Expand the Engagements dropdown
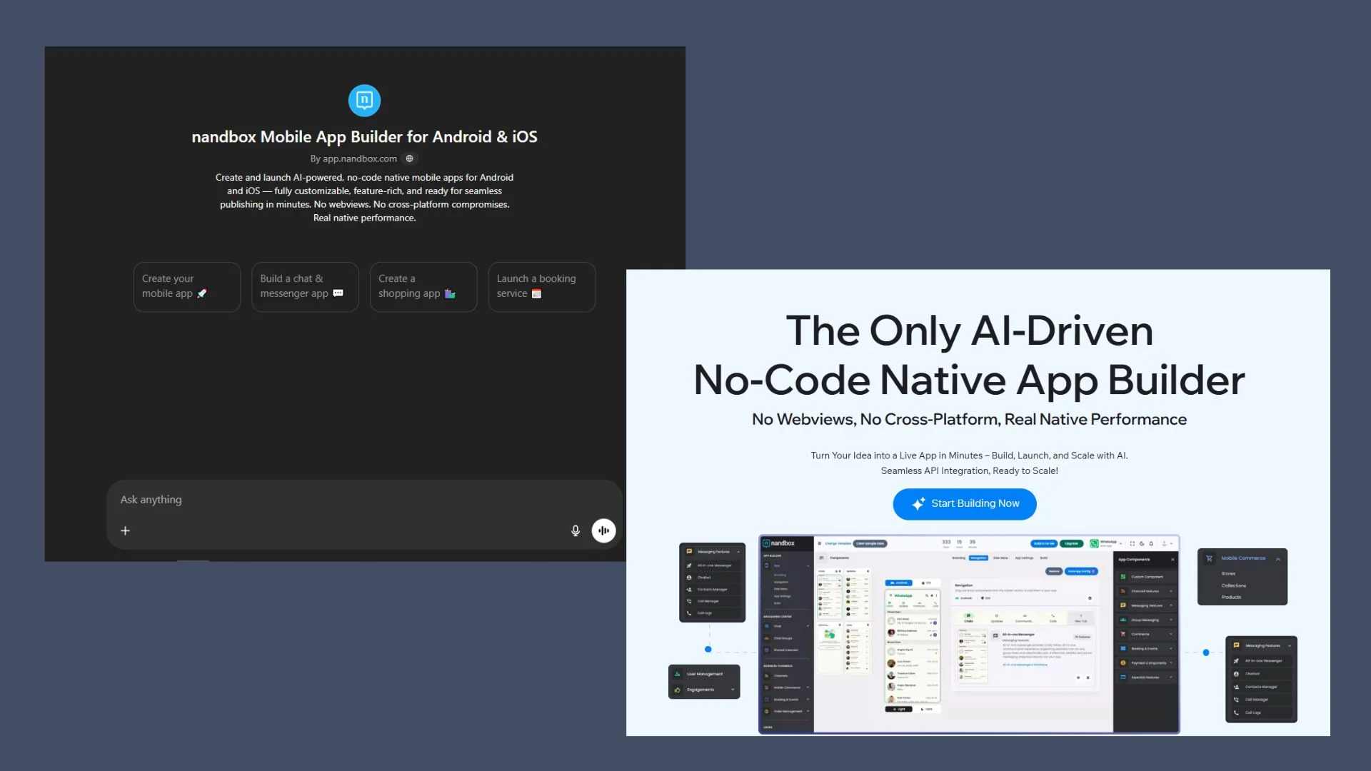Screen dimensions: 1371x771 [x=733, y=690]
